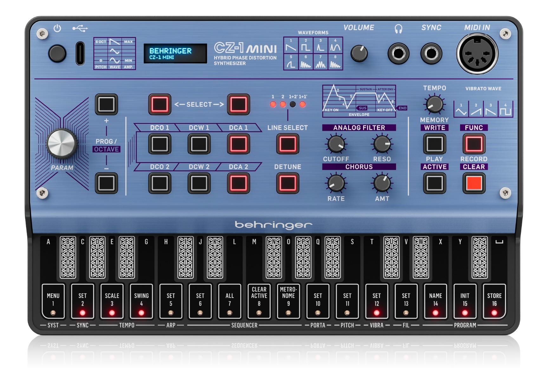
Task: Click the SYNC jack
Action: (431, 53)
